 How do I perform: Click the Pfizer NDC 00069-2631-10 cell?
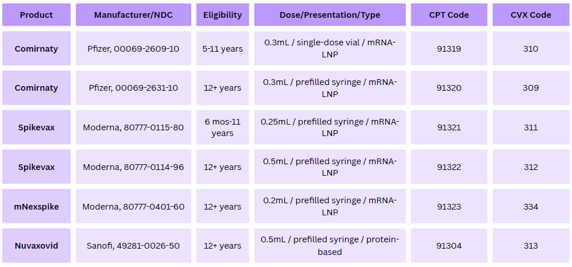point(133,88)
